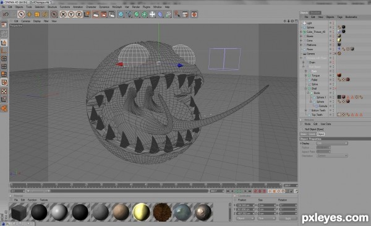The width and height of the screenshot is (371, 226).
Task: Open the Plugins menu
Action: pos(147,7)
